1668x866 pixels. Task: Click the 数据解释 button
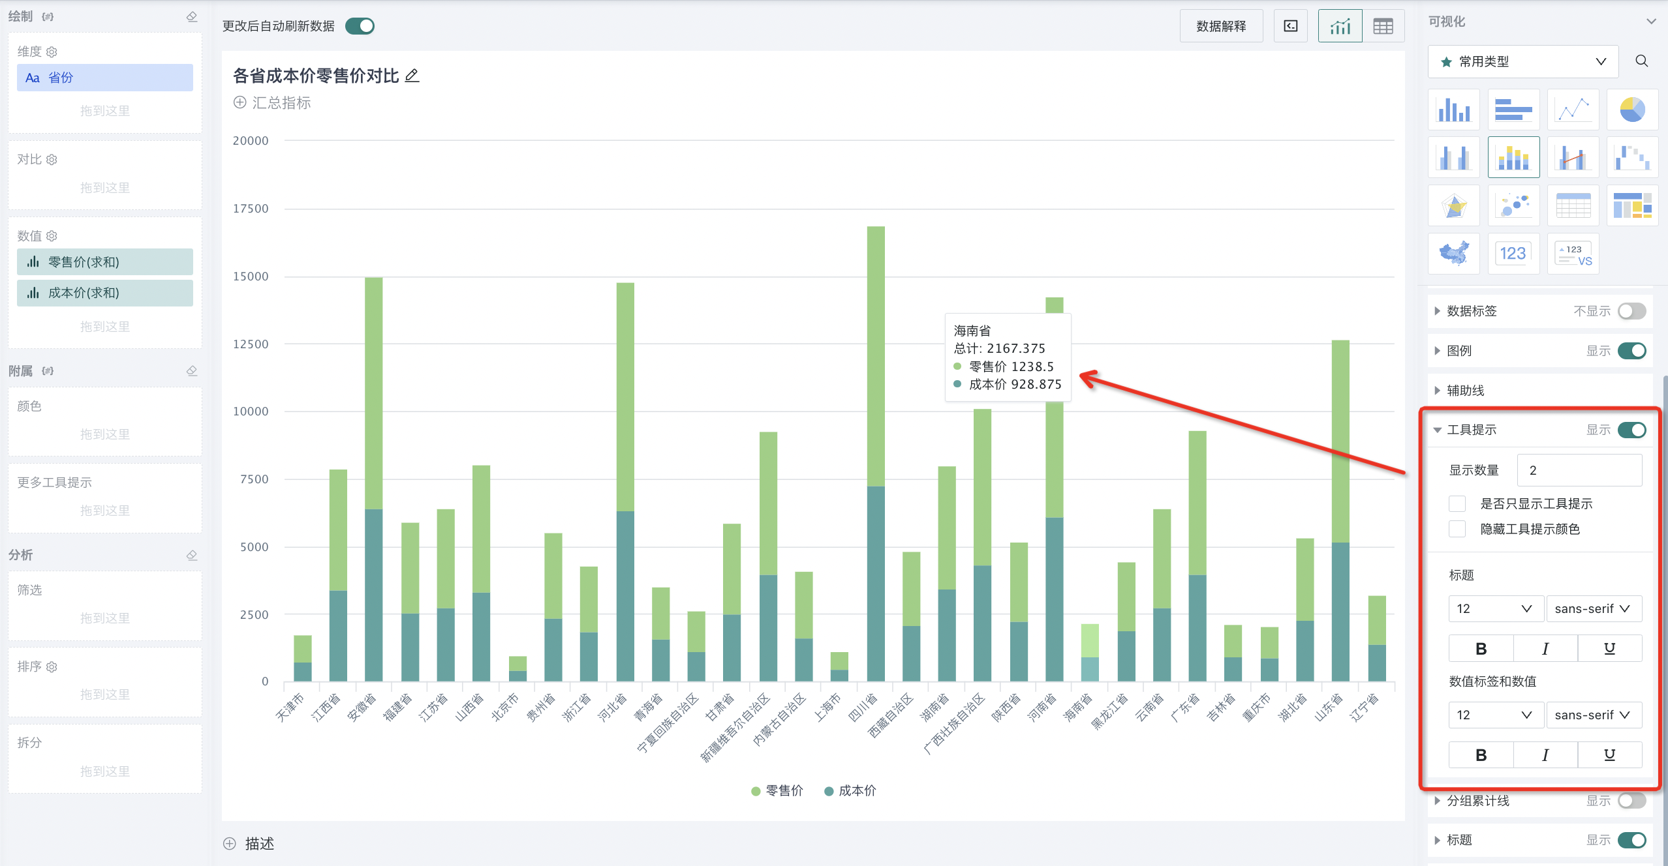coord(1221,26)
